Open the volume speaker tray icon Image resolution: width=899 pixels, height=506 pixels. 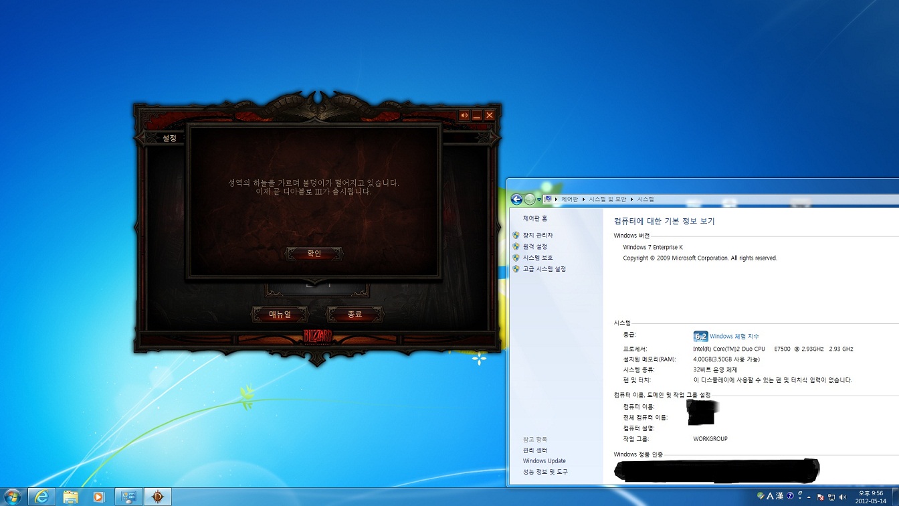[842, 497]
